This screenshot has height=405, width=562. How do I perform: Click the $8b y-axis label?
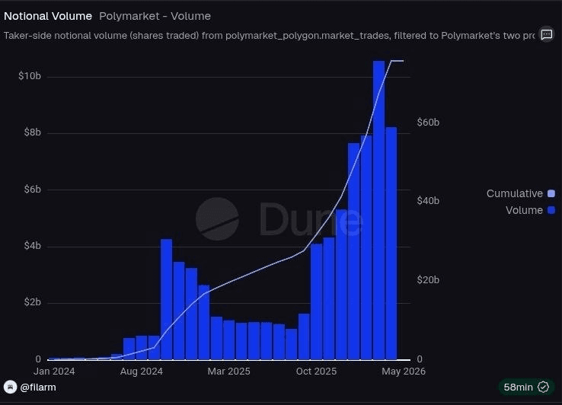(32, 132)
